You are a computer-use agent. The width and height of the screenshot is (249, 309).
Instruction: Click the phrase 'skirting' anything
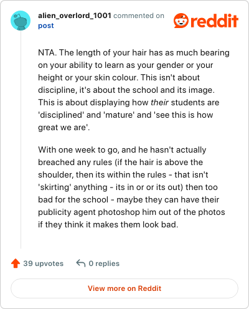click(73, 187)
